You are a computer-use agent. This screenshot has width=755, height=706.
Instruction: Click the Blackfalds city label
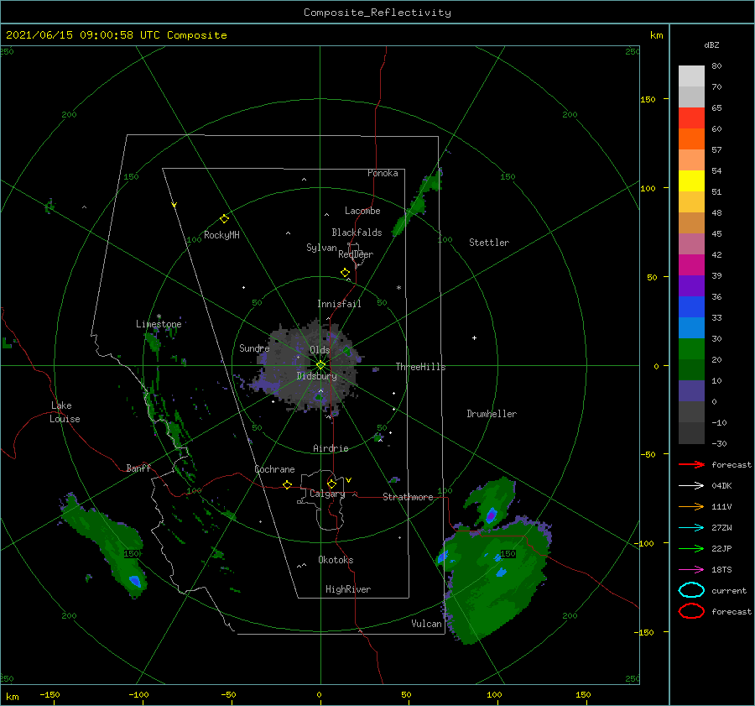(357, 233)
